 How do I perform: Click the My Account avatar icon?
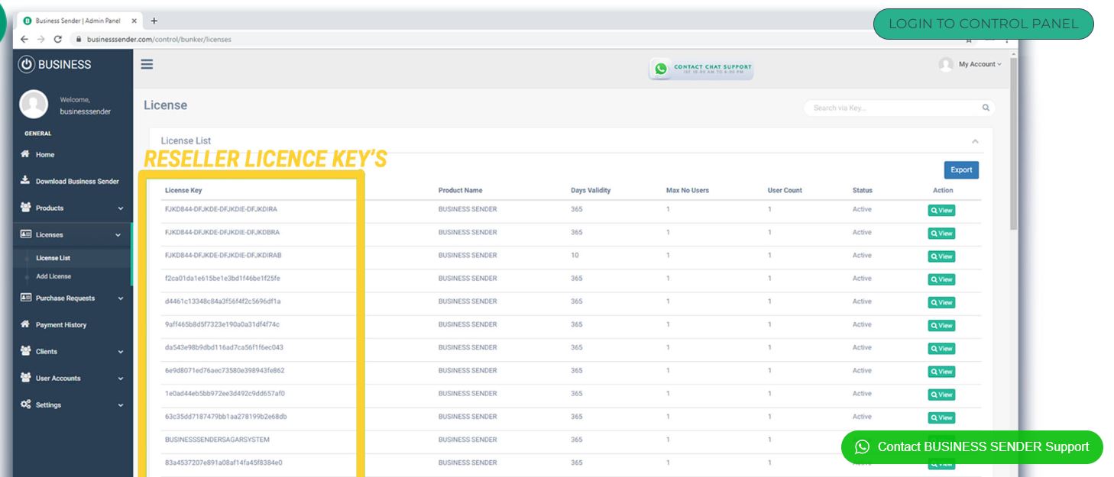[946, 64]
